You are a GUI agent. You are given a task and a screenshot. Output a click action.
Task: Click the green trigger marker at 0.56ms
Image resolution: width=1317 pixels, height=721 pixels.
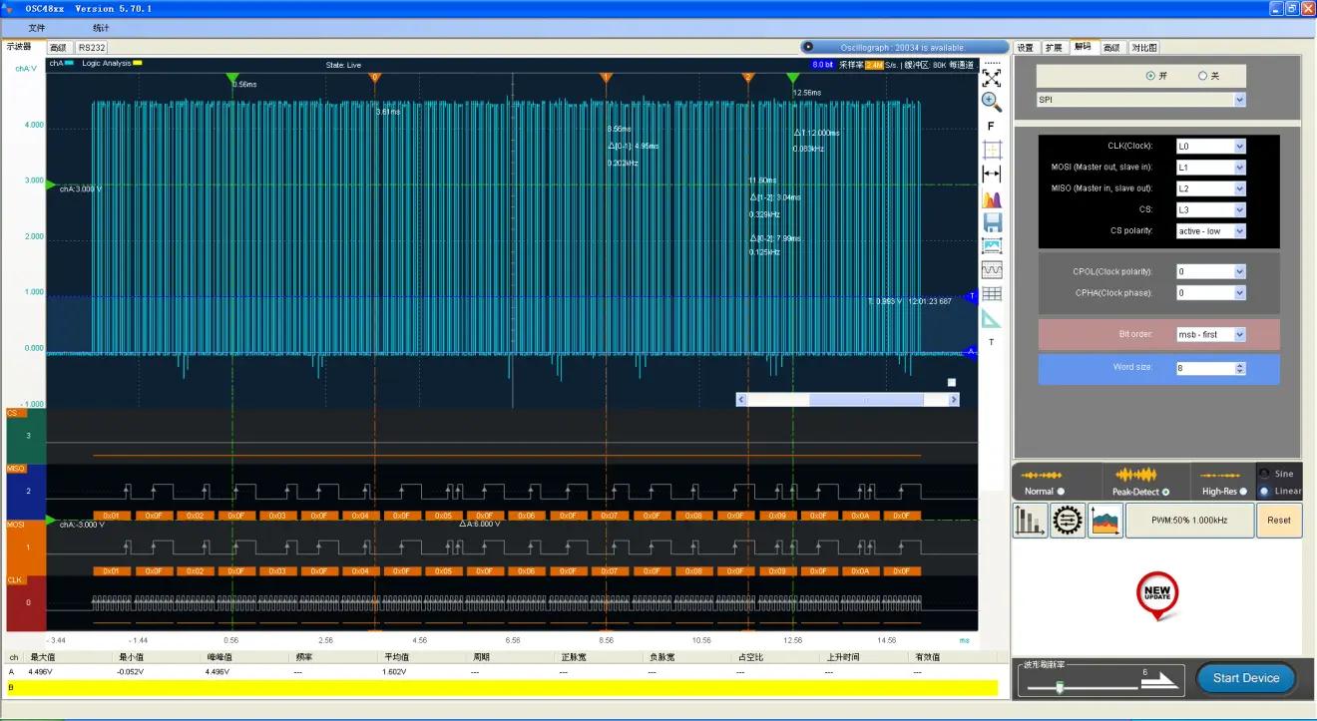point(231,77)
